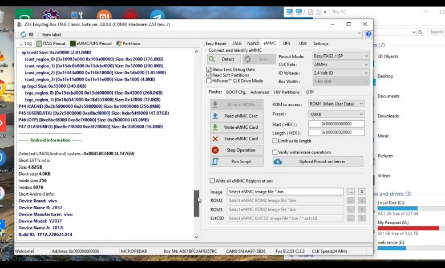Open Downloads in This PC window
This screenshot has height=268, width=445.
pyautogui.click(x=388, y=116)
